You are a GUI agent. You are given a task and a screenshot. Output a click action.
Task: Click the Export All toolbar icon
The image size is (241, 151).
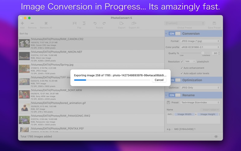tap(134, 23)
